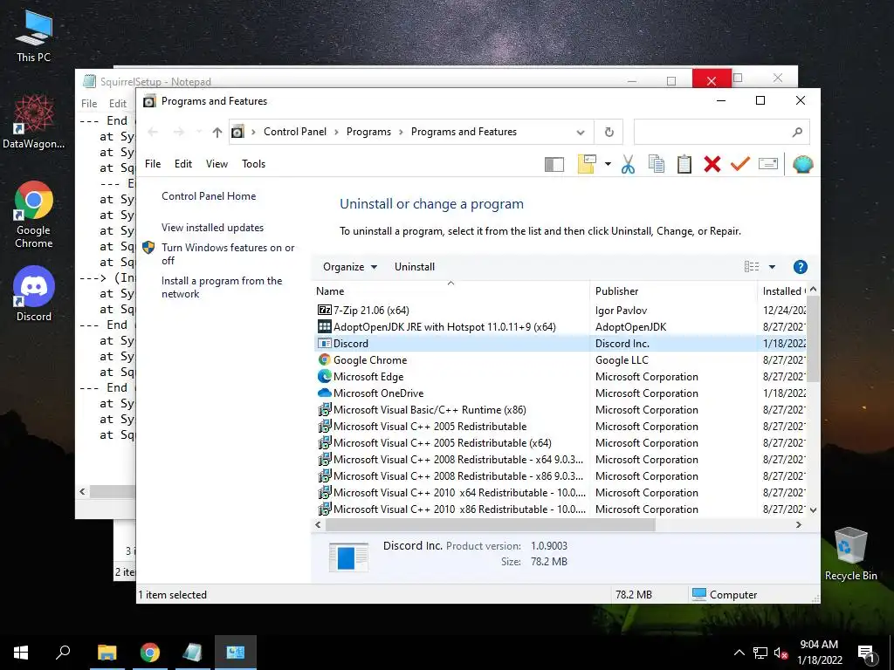Click the change view list icon
The image size is (894, 670).
[x=752, y=267]
